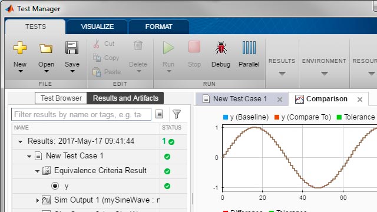Click the Paste clipboard icon

click(97, 72)
